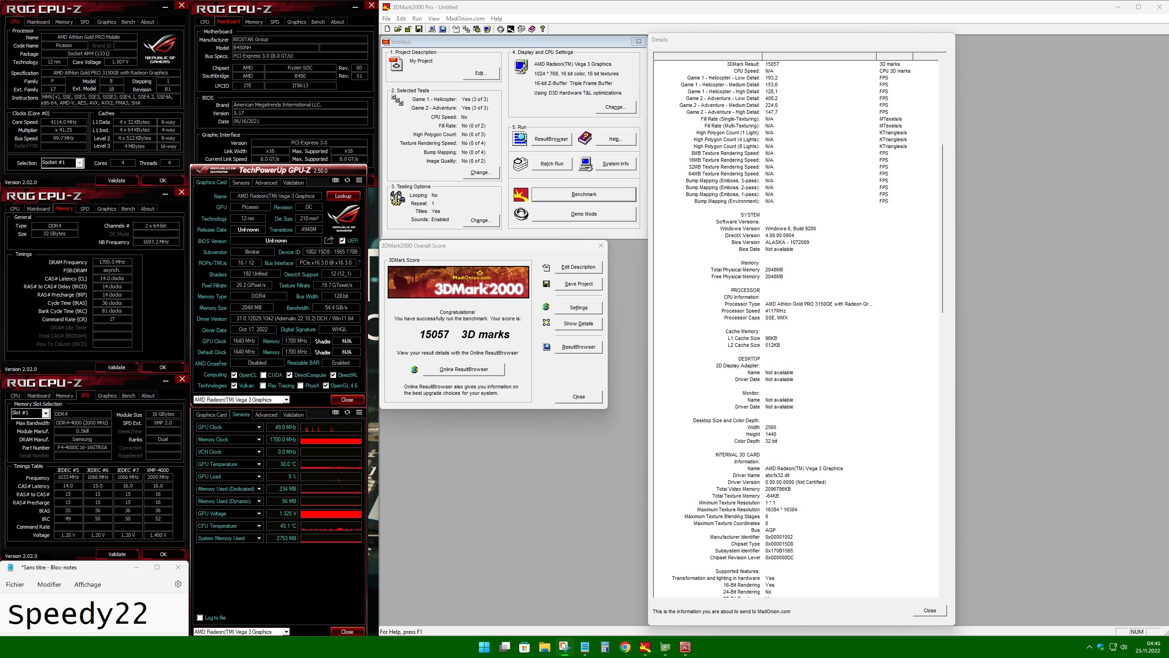Click the Memory Clock red sensor graph
Screen dimensions: 1169x658
(x=331, y=440)
